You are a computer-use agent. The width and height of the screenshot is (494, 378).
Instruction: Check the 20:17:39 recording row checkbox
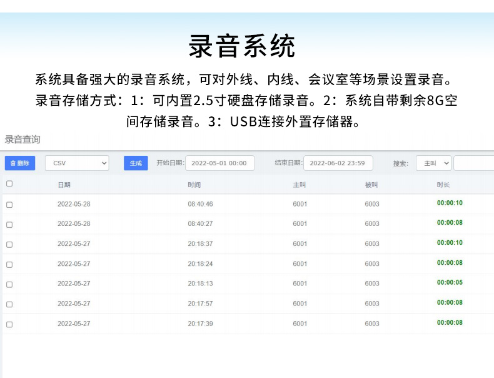(9, 324)
